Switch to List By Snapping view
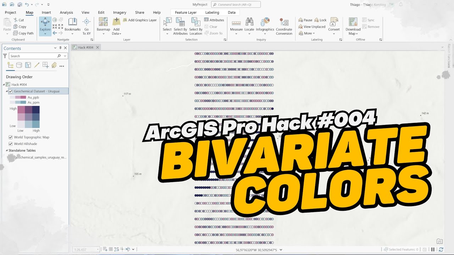The height and width of the screenshot is (255, 454). pos(45,65)
